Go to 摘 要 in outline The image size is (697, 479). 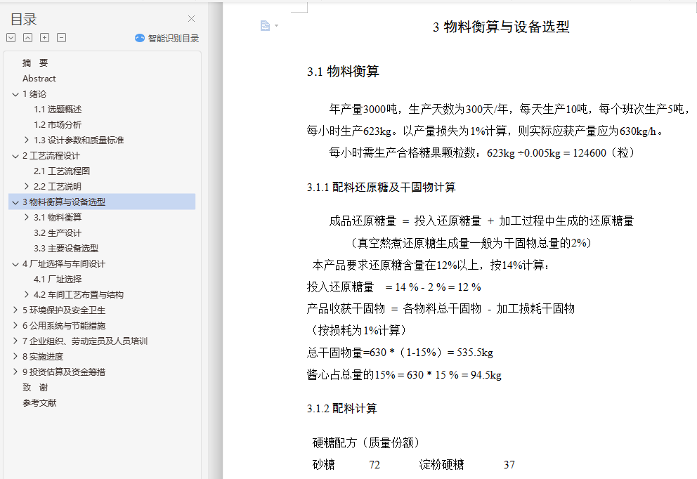coord(35,63)
